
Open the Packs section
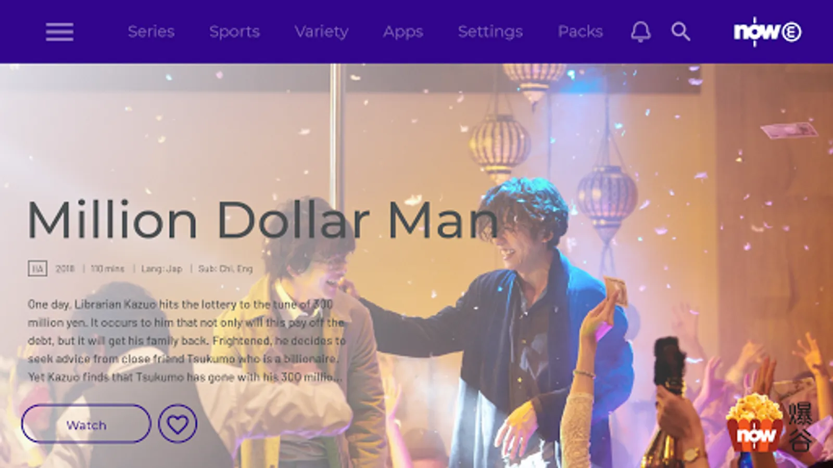click(580, 32)
